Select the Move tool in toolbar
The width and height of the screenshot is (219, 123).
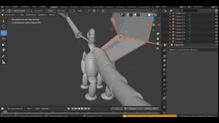(x=4, y=33)
